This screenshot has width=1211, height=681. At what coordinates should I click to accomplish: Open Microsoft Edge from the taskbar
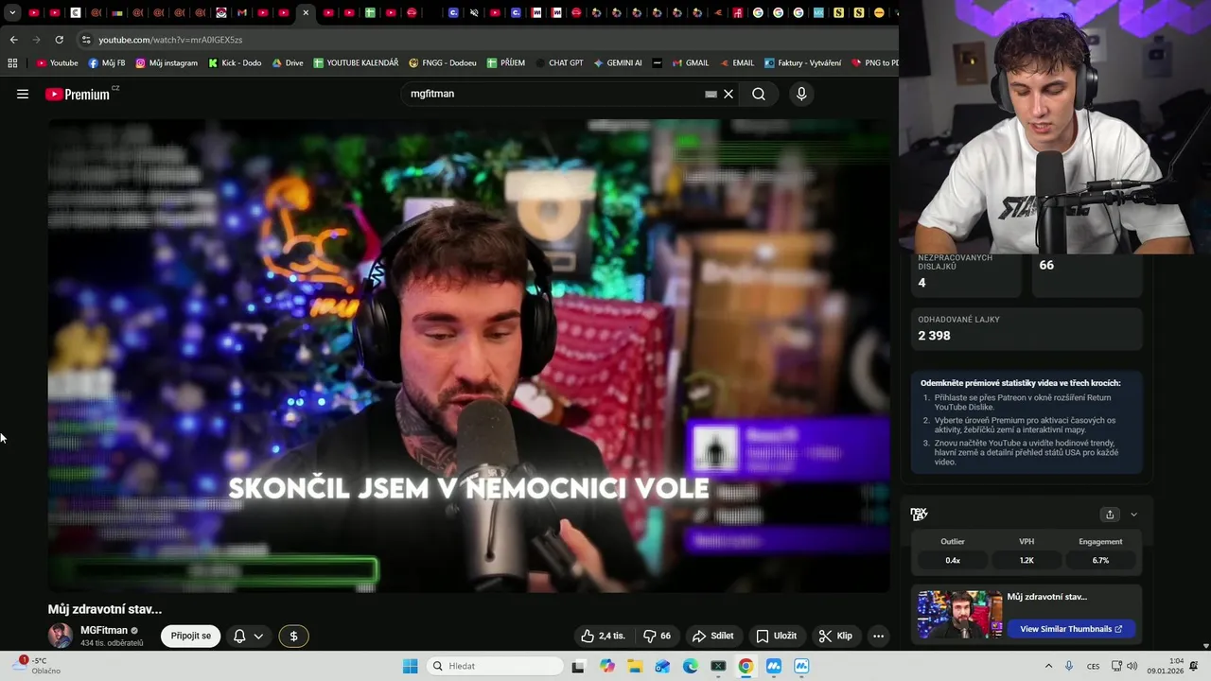coord(690,666)
